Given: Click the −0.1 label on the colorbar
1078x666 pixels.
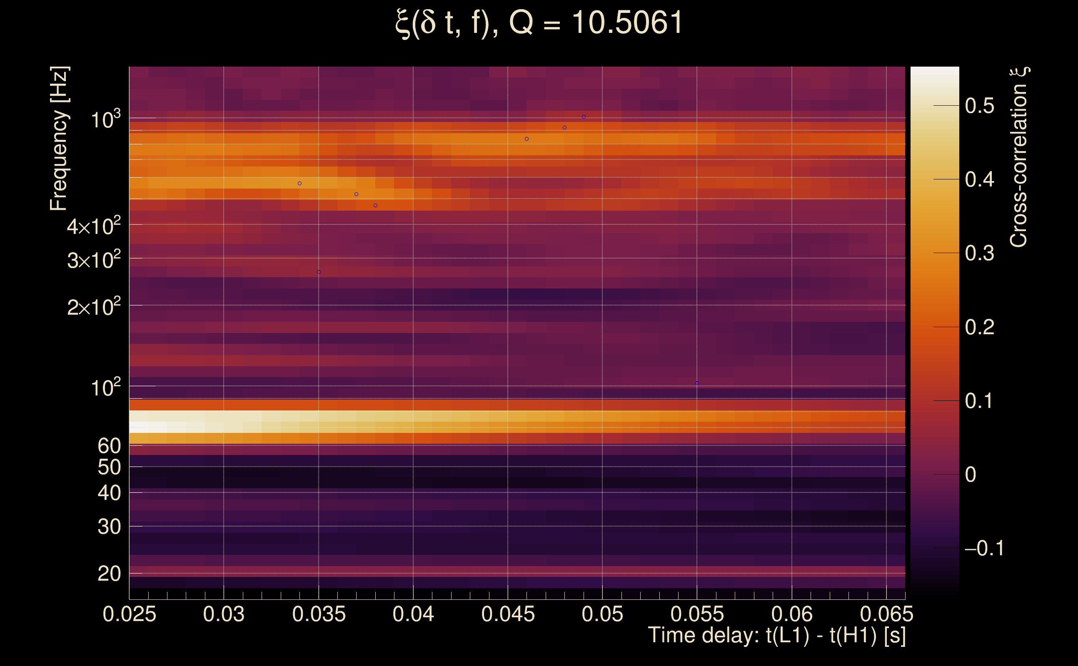Looking at the screenshot, I should tap(984, 548).
